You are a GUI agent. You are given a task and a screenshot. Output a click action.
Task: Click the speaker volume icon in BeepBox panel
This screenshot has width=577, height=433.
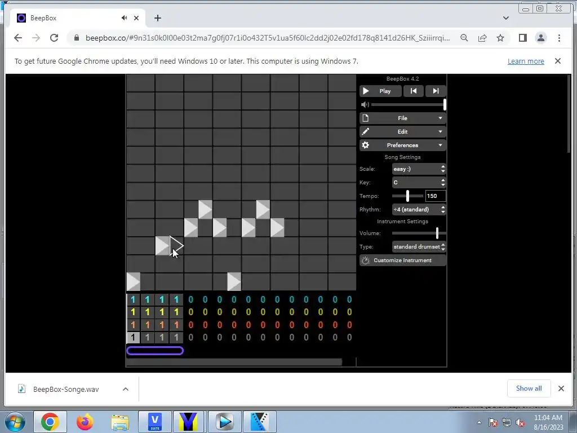pyautogui.click(x=365, y=104)
